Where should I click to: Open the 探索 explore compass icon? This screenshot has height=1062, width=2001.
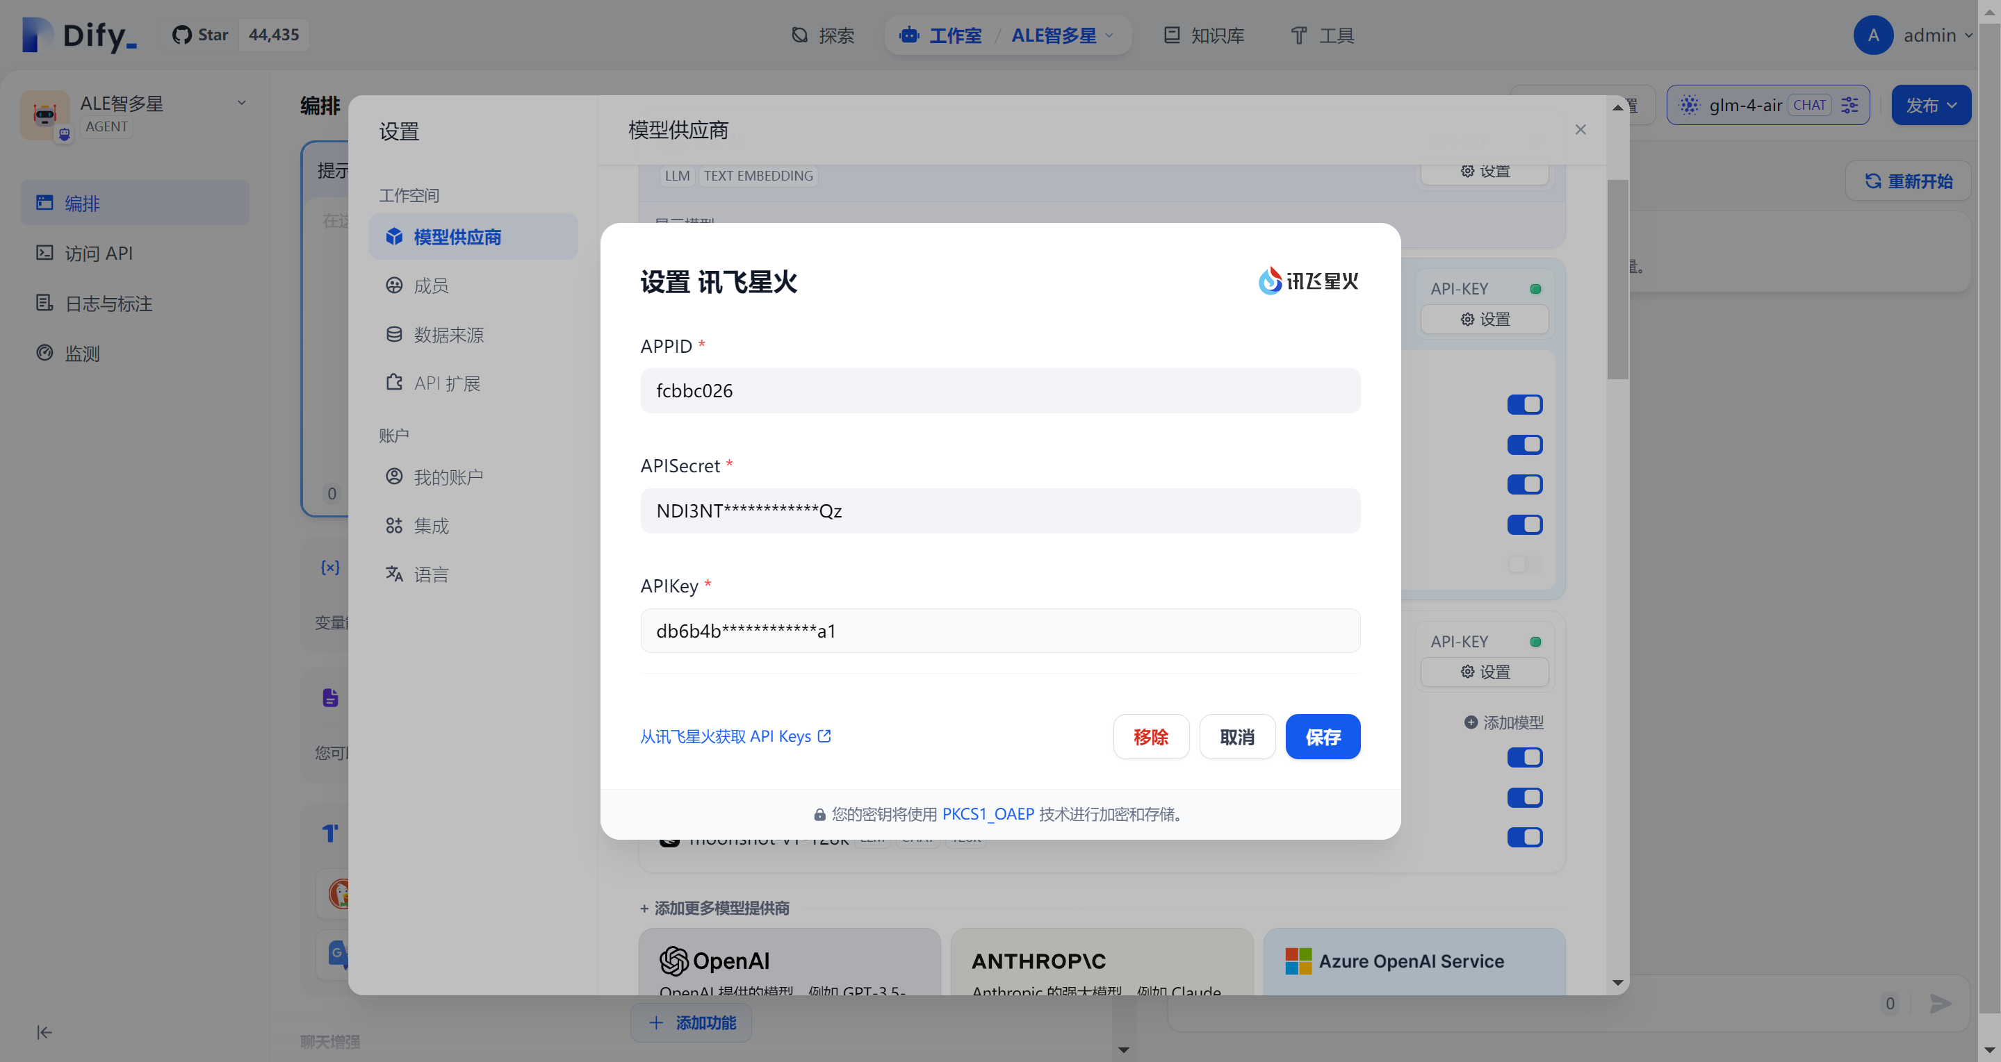click(799, 35)
